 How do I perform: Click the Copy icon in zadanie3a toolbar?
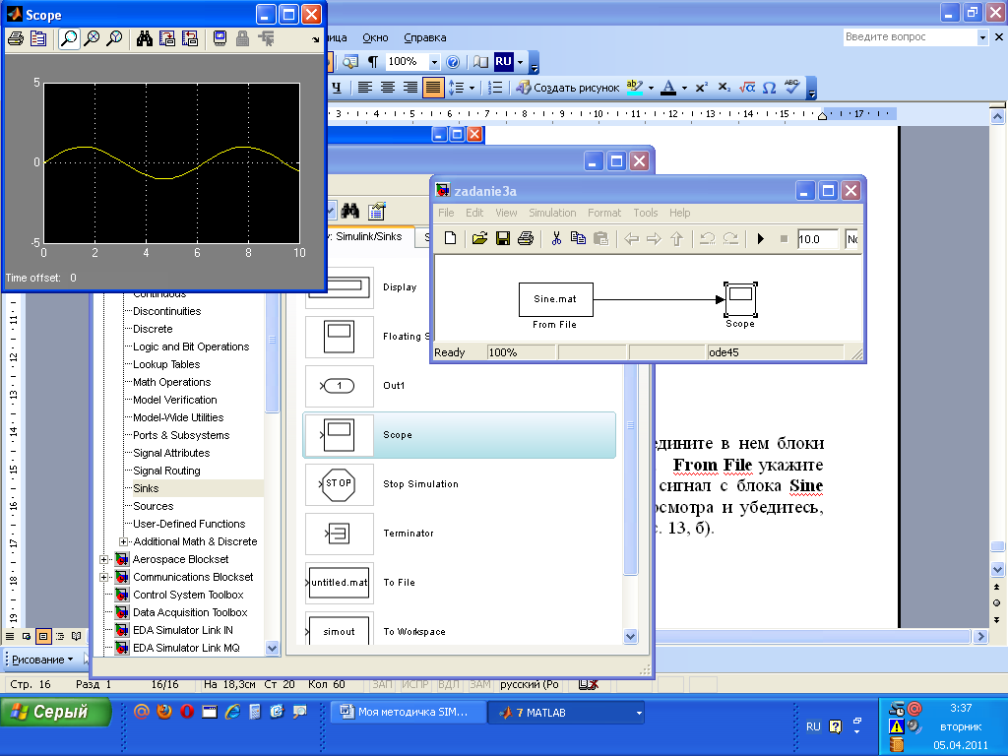coord(578,238)
